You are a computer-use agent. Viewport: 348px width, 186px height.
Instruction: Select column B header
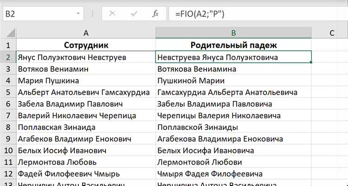pos(233,33)
